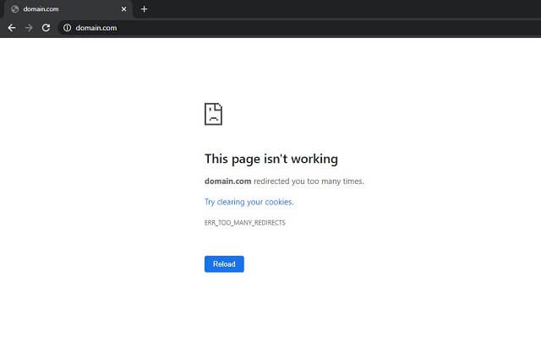The width and height of the screenshot is (541, 363).
Task: Reload page with the toolbar refresh icon
Action: click(46, 28)
